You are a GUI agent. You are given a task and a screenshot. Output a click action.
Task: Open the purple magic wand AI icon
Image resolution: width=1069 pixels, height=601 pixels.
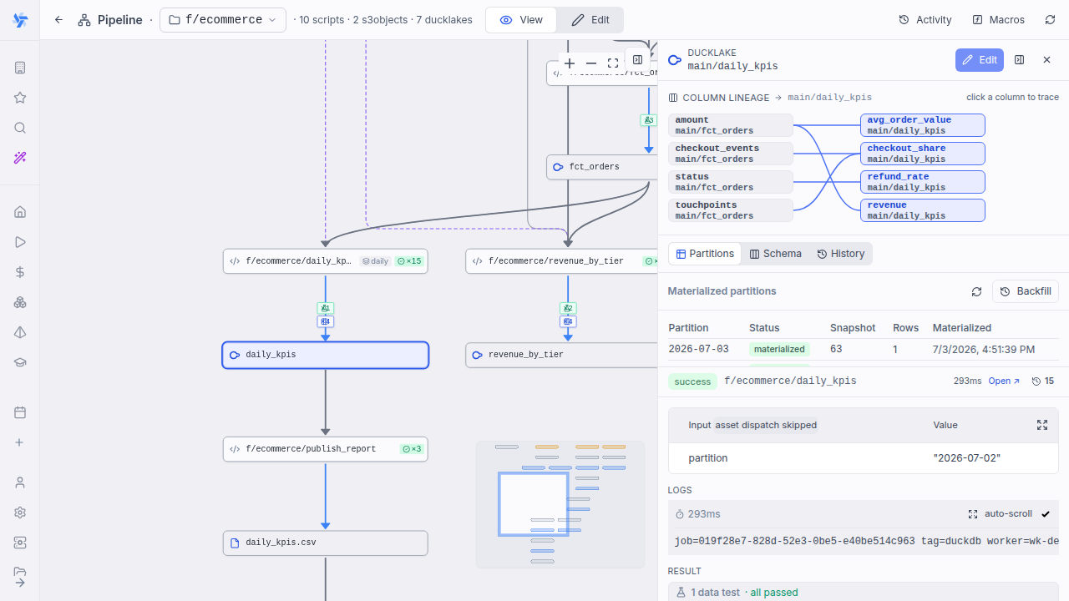(x=20, y=158)
